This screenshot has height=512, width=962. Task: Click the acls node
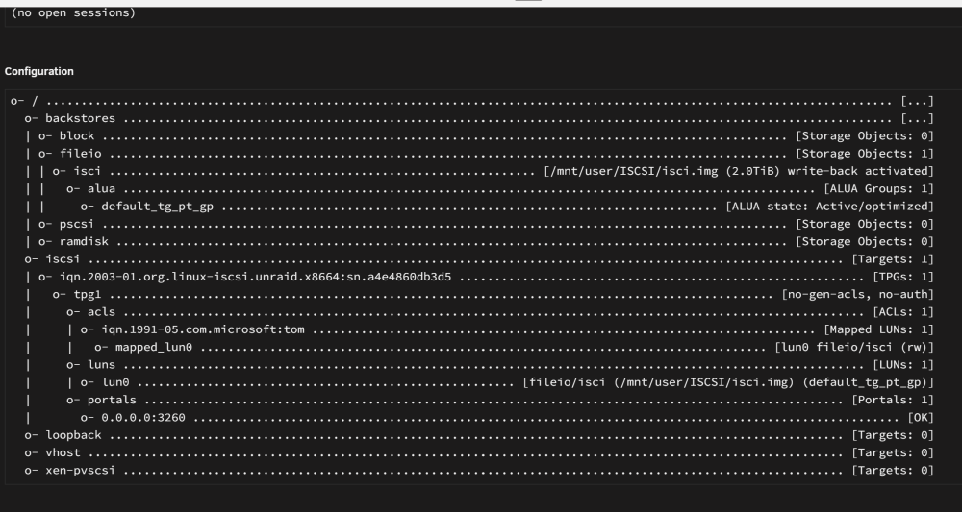tap(101, 312)
